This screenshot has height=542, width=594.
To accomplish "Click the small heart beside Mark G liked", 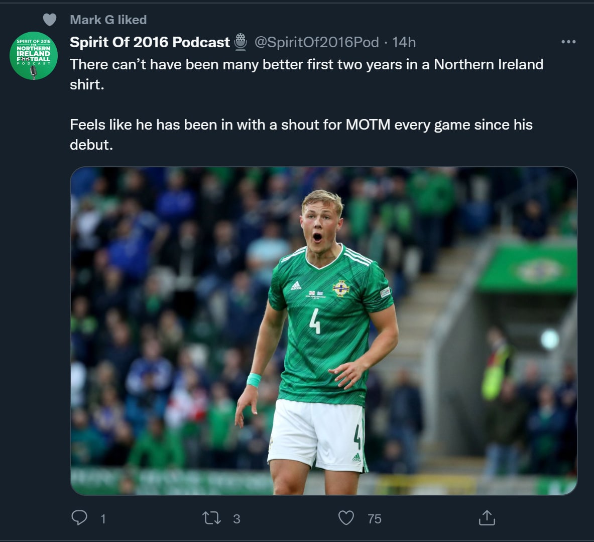I will [x=50, y=20].
